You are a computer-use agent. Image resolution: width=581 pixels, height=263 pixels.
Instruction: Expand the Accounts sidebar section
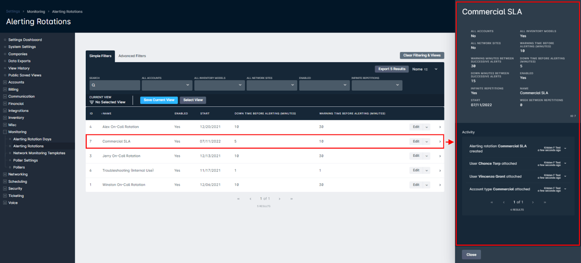(5, 82)
